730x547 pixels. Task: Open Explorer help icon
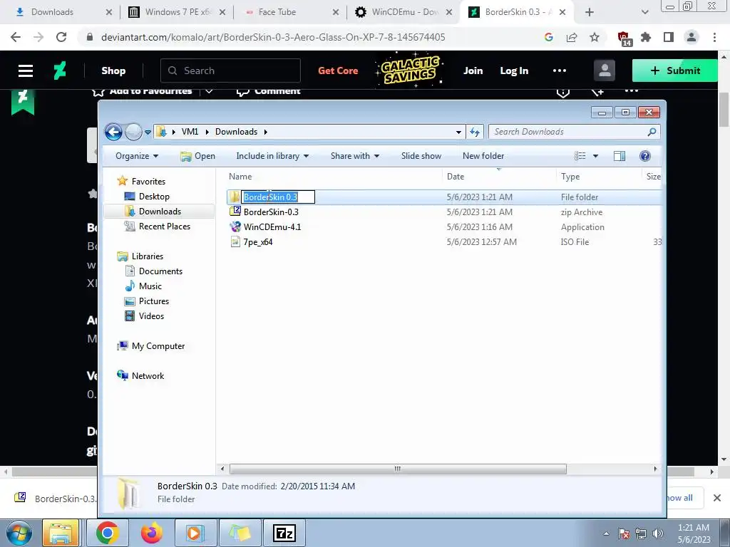coord(644,156)
